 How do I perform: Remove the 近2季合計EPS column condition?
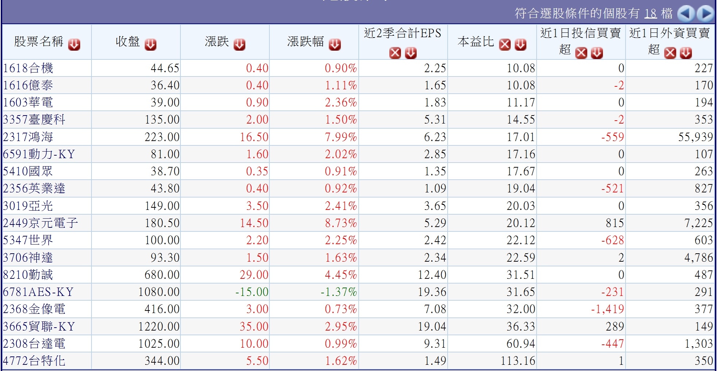pyautogui.click(x=395, y=53)
